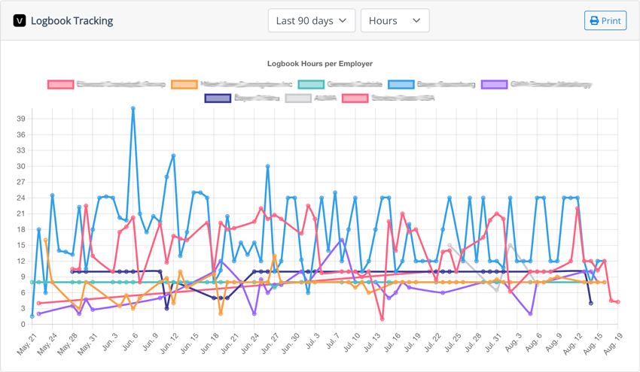Viewport: 640px width, 372px height.
Task: Click the light blue legend swatch
Action: [x=401, y=84]
